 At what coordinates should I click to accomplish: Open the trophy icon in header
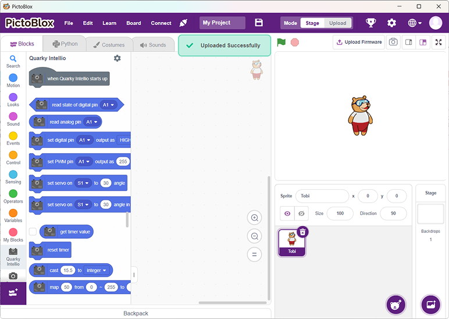point(370,23)
